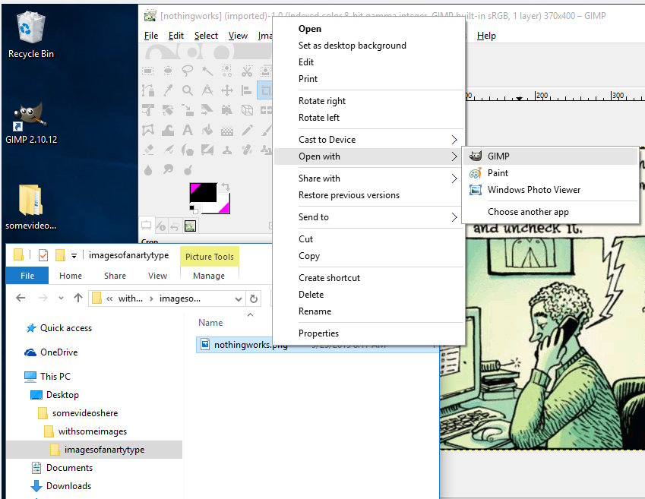
Task: Select the Clone stamp tool
Action: [227, 150]
